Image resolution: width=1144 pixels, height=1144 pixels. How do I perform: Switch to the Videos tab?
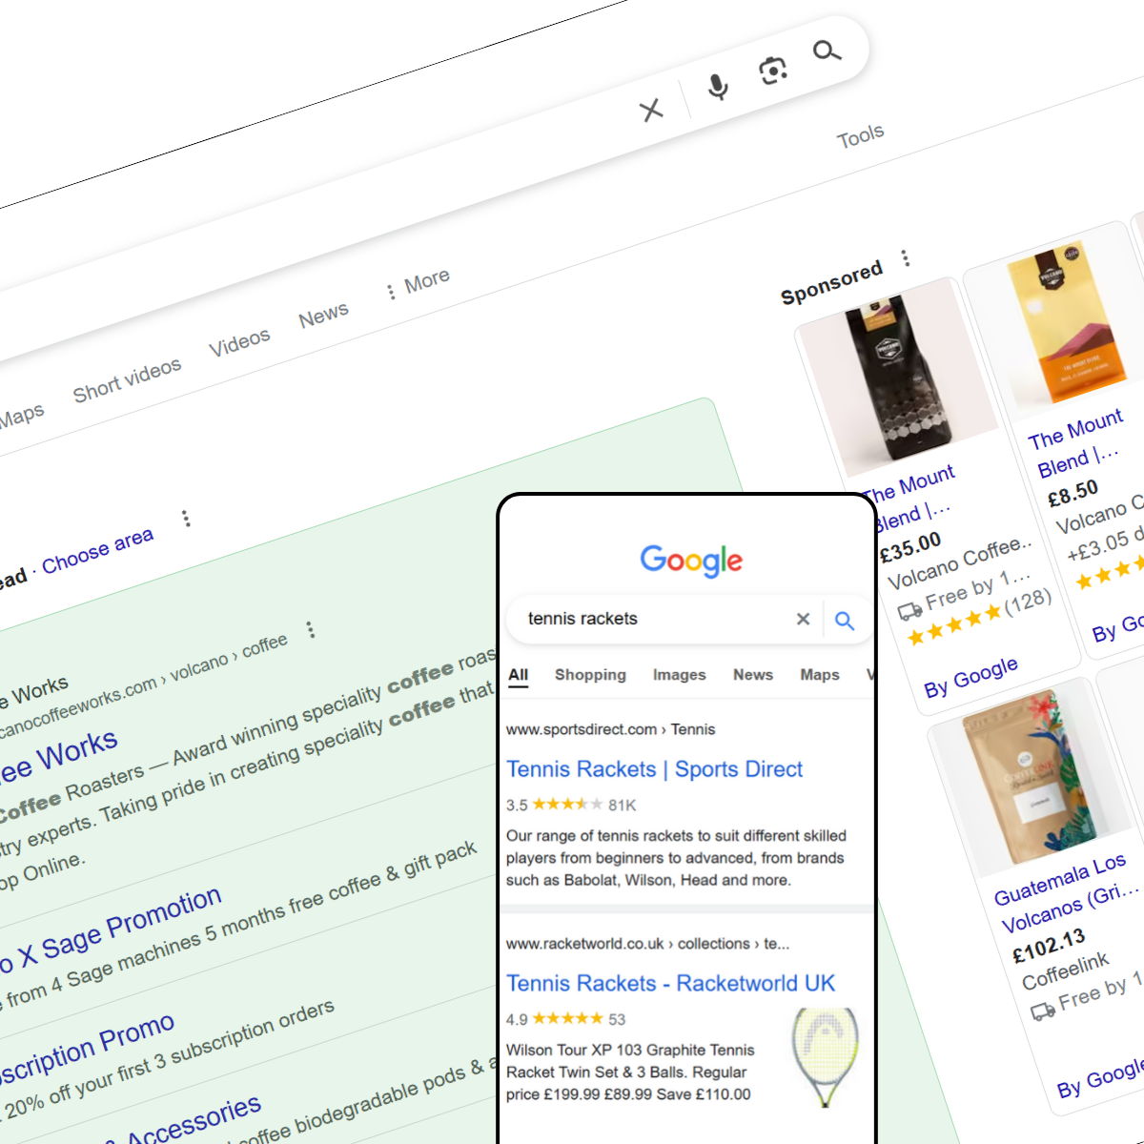[x=239, y=342]
